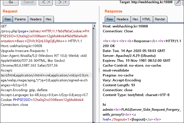Go forward to next request with > arrow

tap(60, 2)
